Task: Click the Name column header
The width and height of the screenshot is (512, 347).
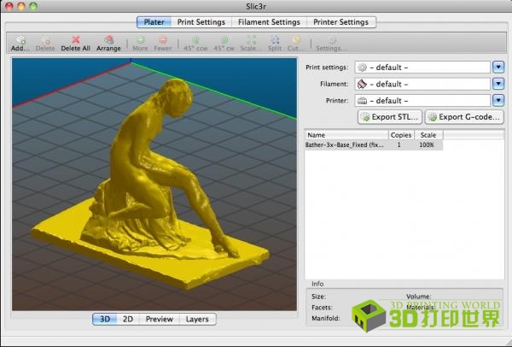Action: click(346, 135)
